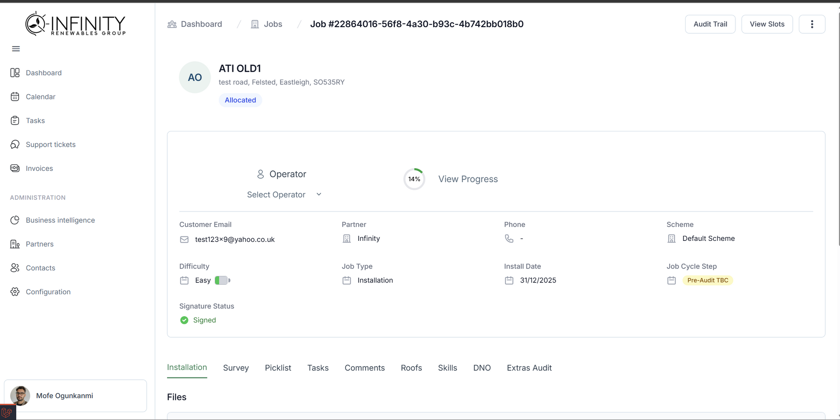Click the Operator person icon

coord(261,174)
